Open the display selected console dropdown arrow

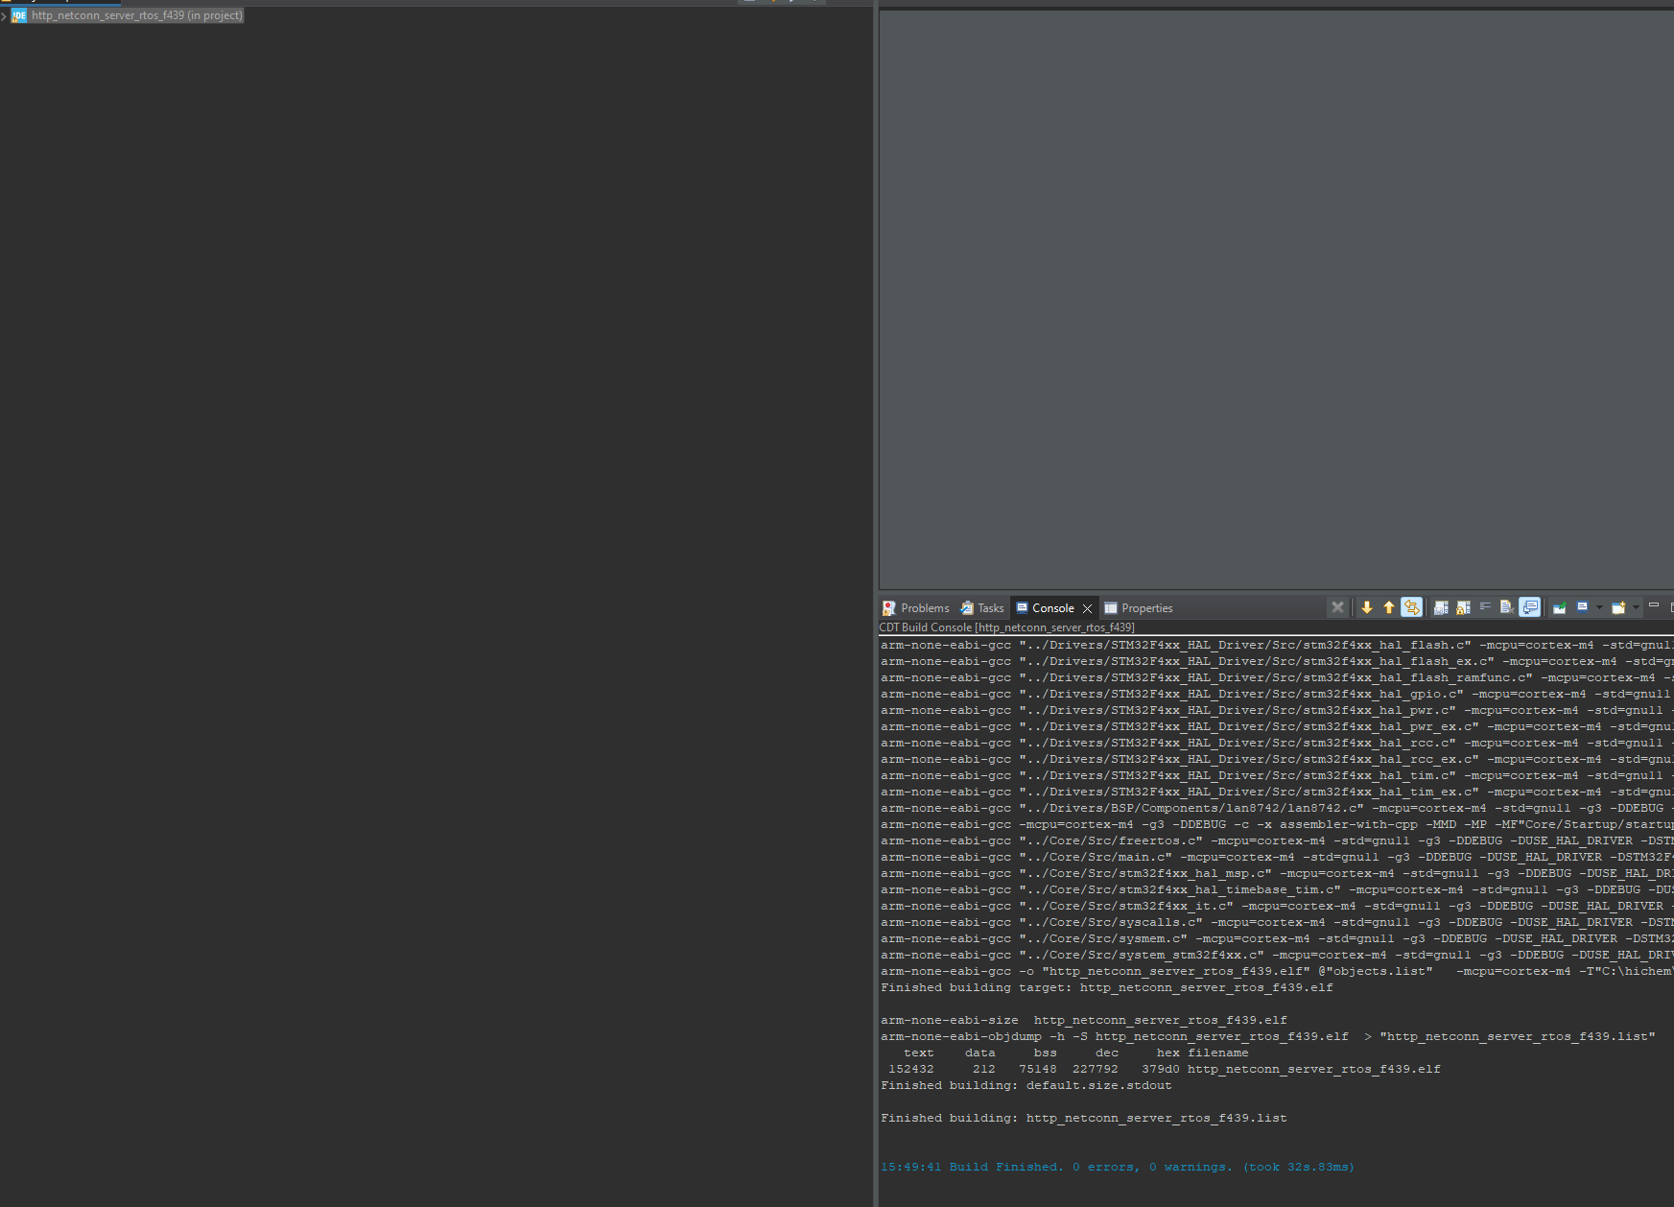tap(1599, 607)
